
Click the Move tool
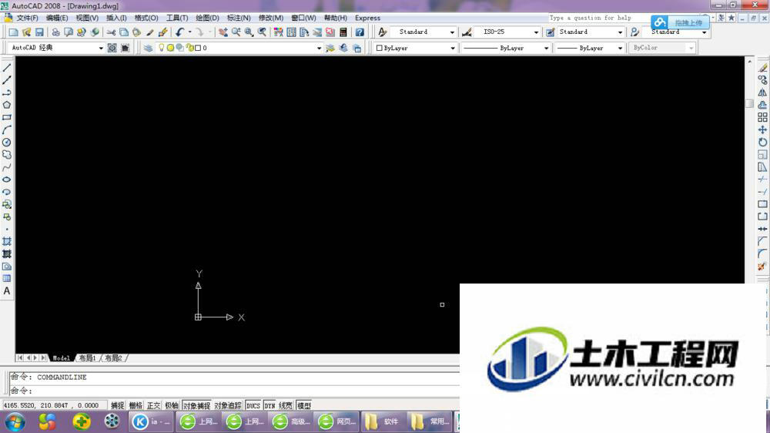762,129
